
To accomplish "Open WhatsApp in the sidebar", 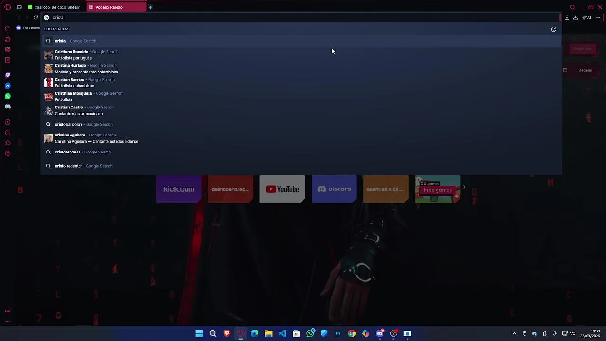I will [x=8, y=96].
